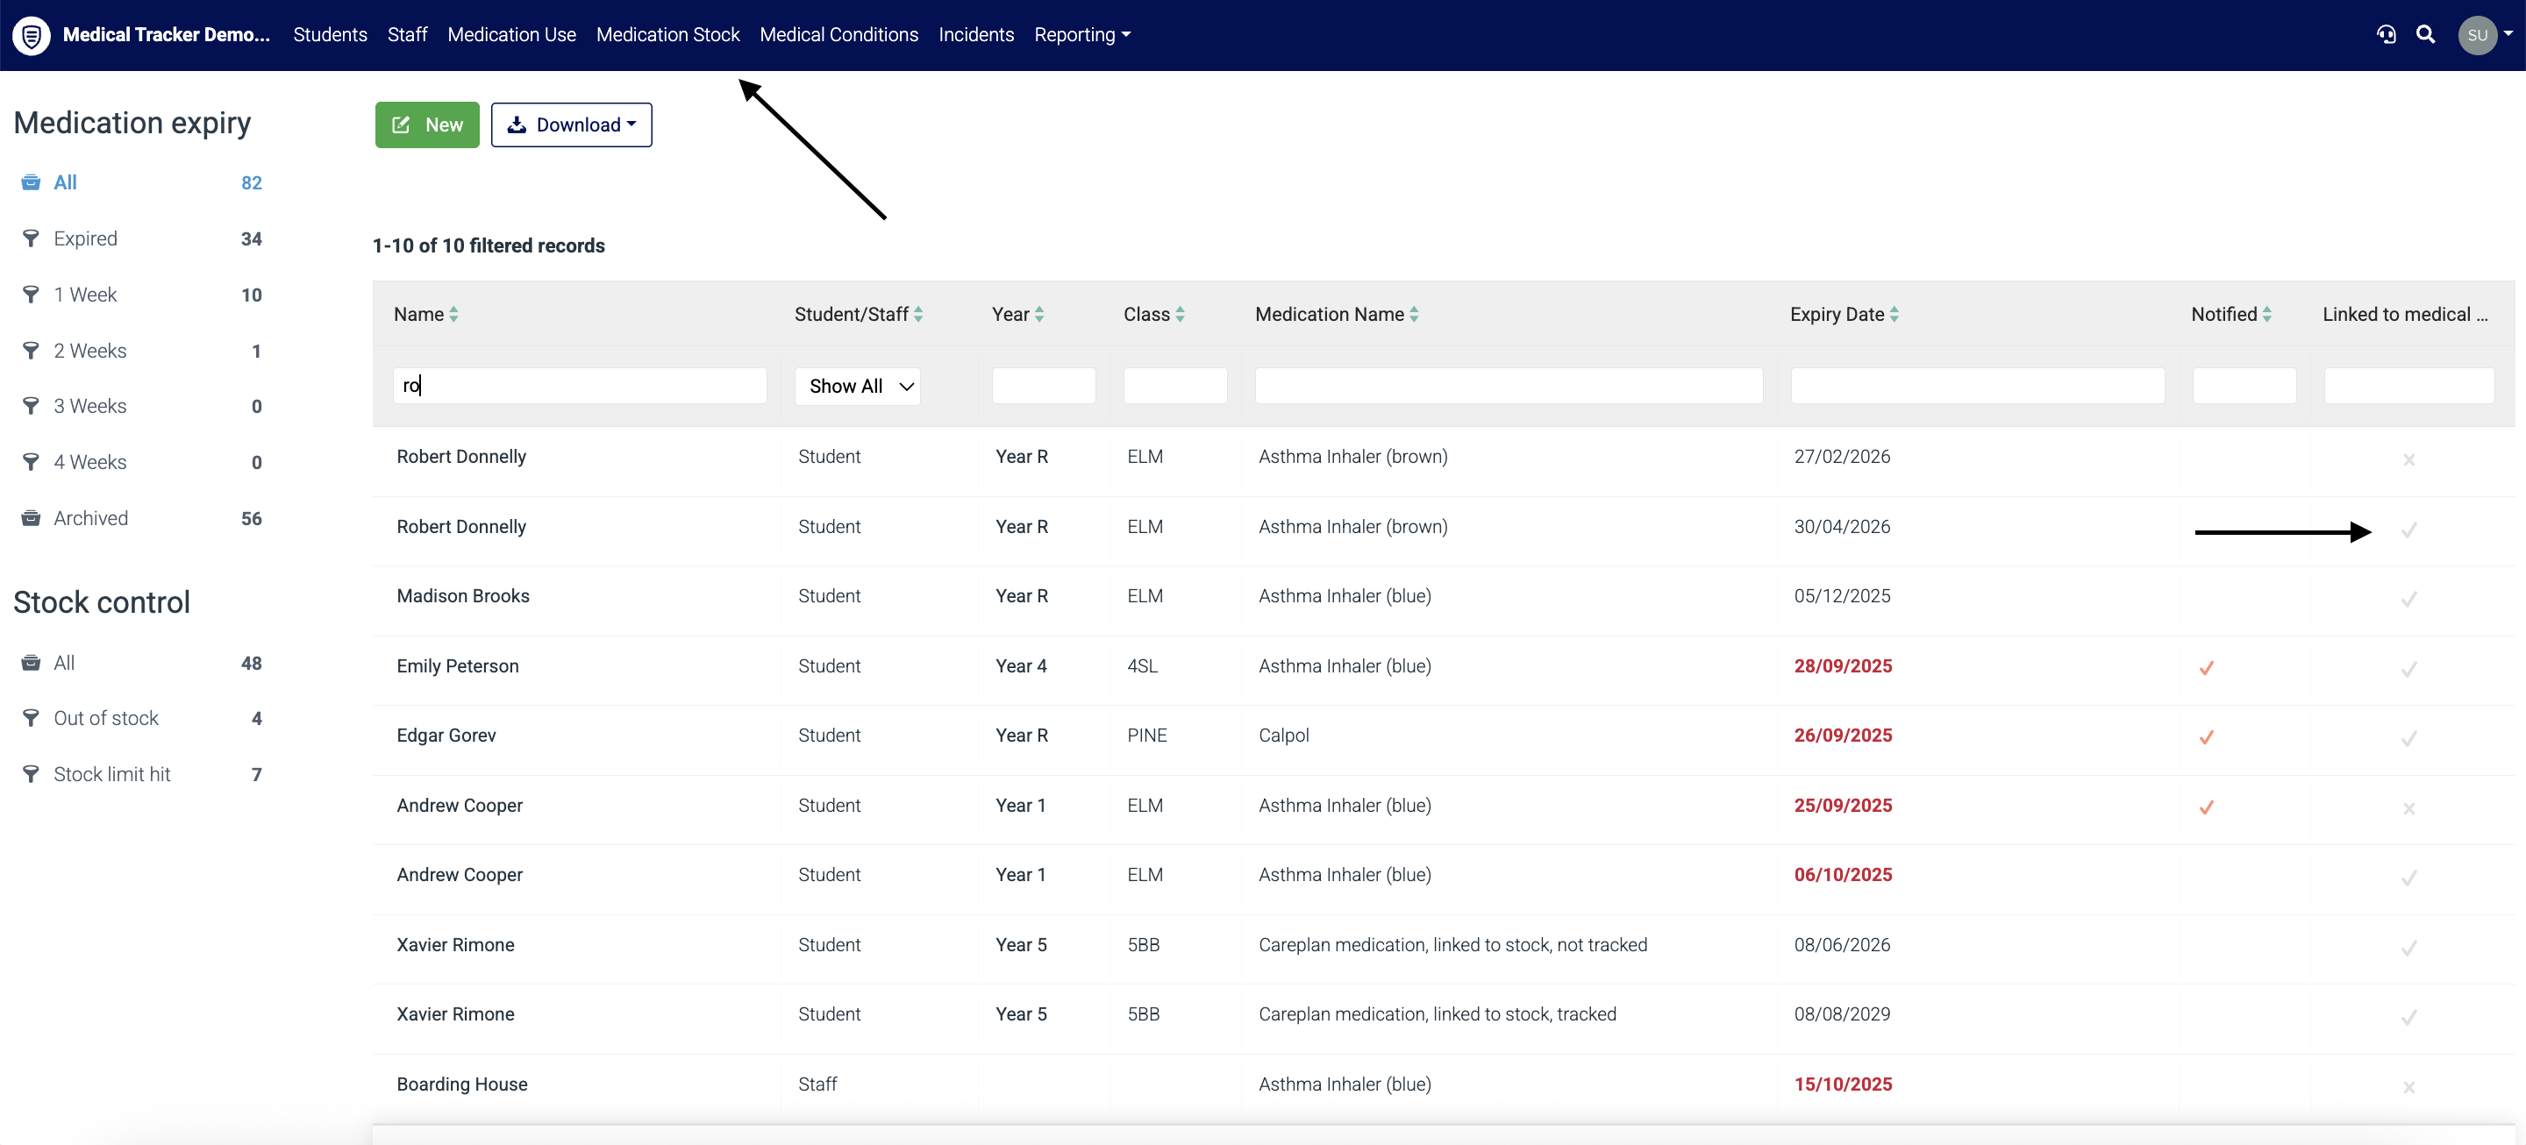The image size is (2526, 1145).
Task: Open the Show All student/staff filter
Action: click(x=857, y=387)
